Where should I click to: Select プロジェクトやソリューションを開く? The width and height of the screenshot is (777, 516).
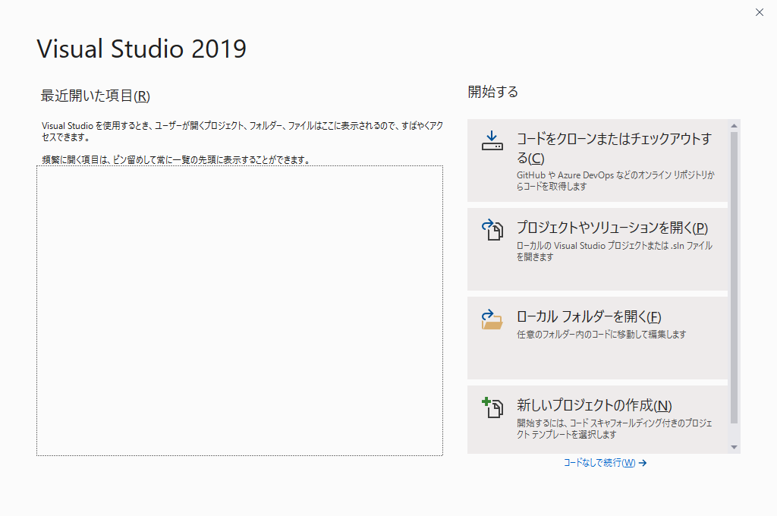pyautogui.click(x=598, y=249)
